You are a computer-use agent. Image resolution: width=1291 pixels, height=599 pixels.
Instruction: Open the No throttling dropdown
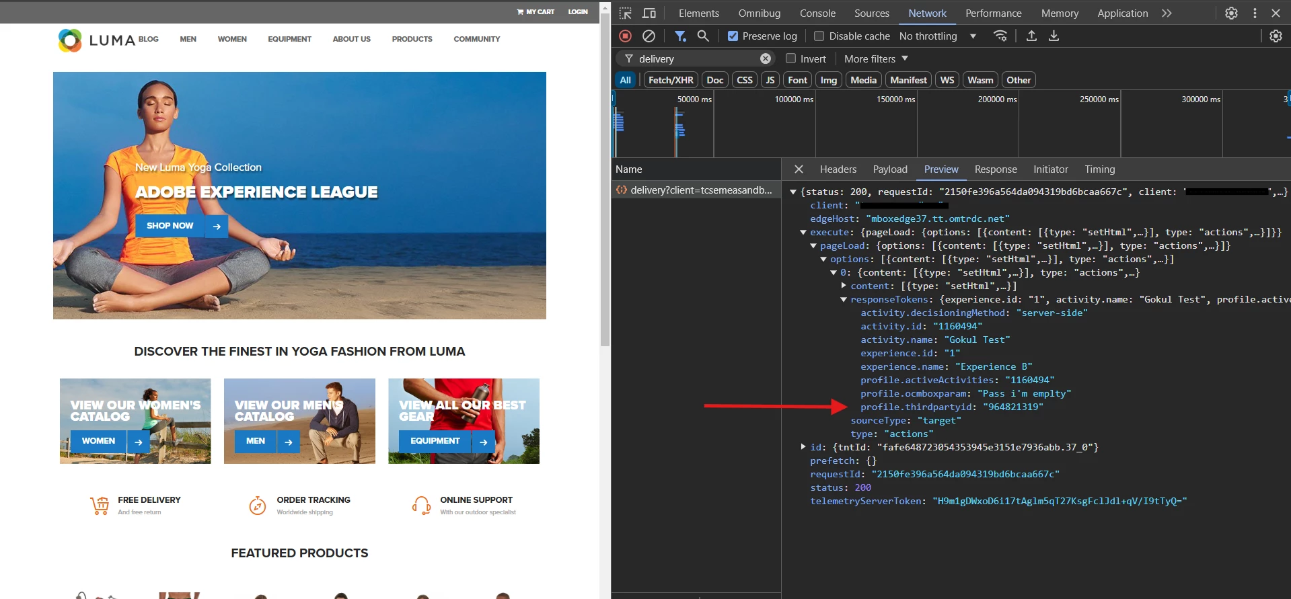938,36
